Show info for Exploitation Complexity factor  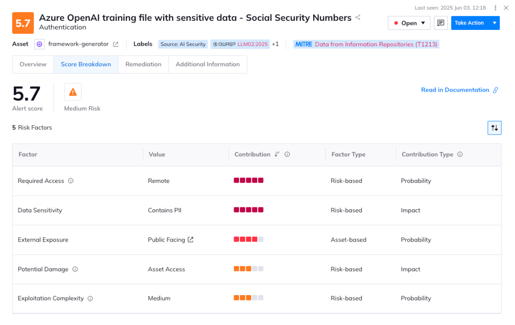point(90,298)
